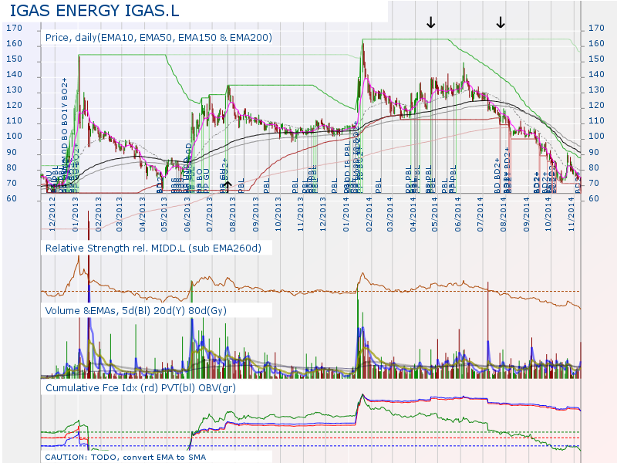The image size is (617, 463).
Task: Click the 60 value on the left price axis
Action: (x=12, y=198)
